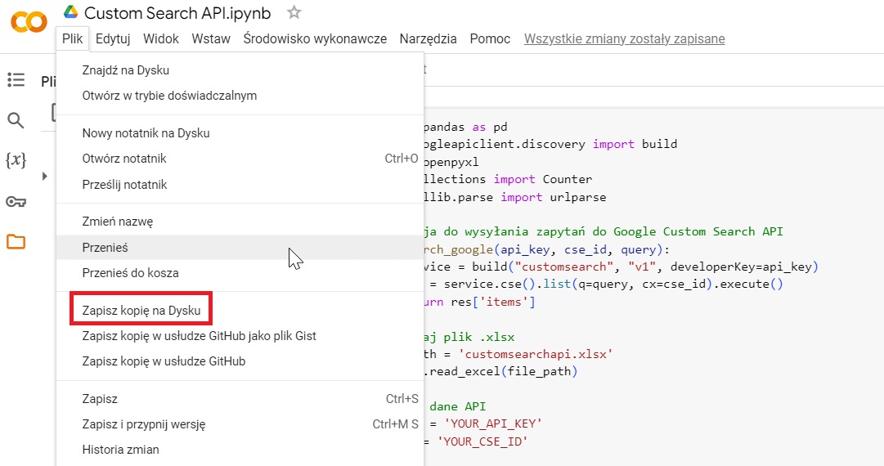Select Zapisz with Ctrl+S shortcut
884x466 pixels.
pyautogui.click(x=240, y=399)
